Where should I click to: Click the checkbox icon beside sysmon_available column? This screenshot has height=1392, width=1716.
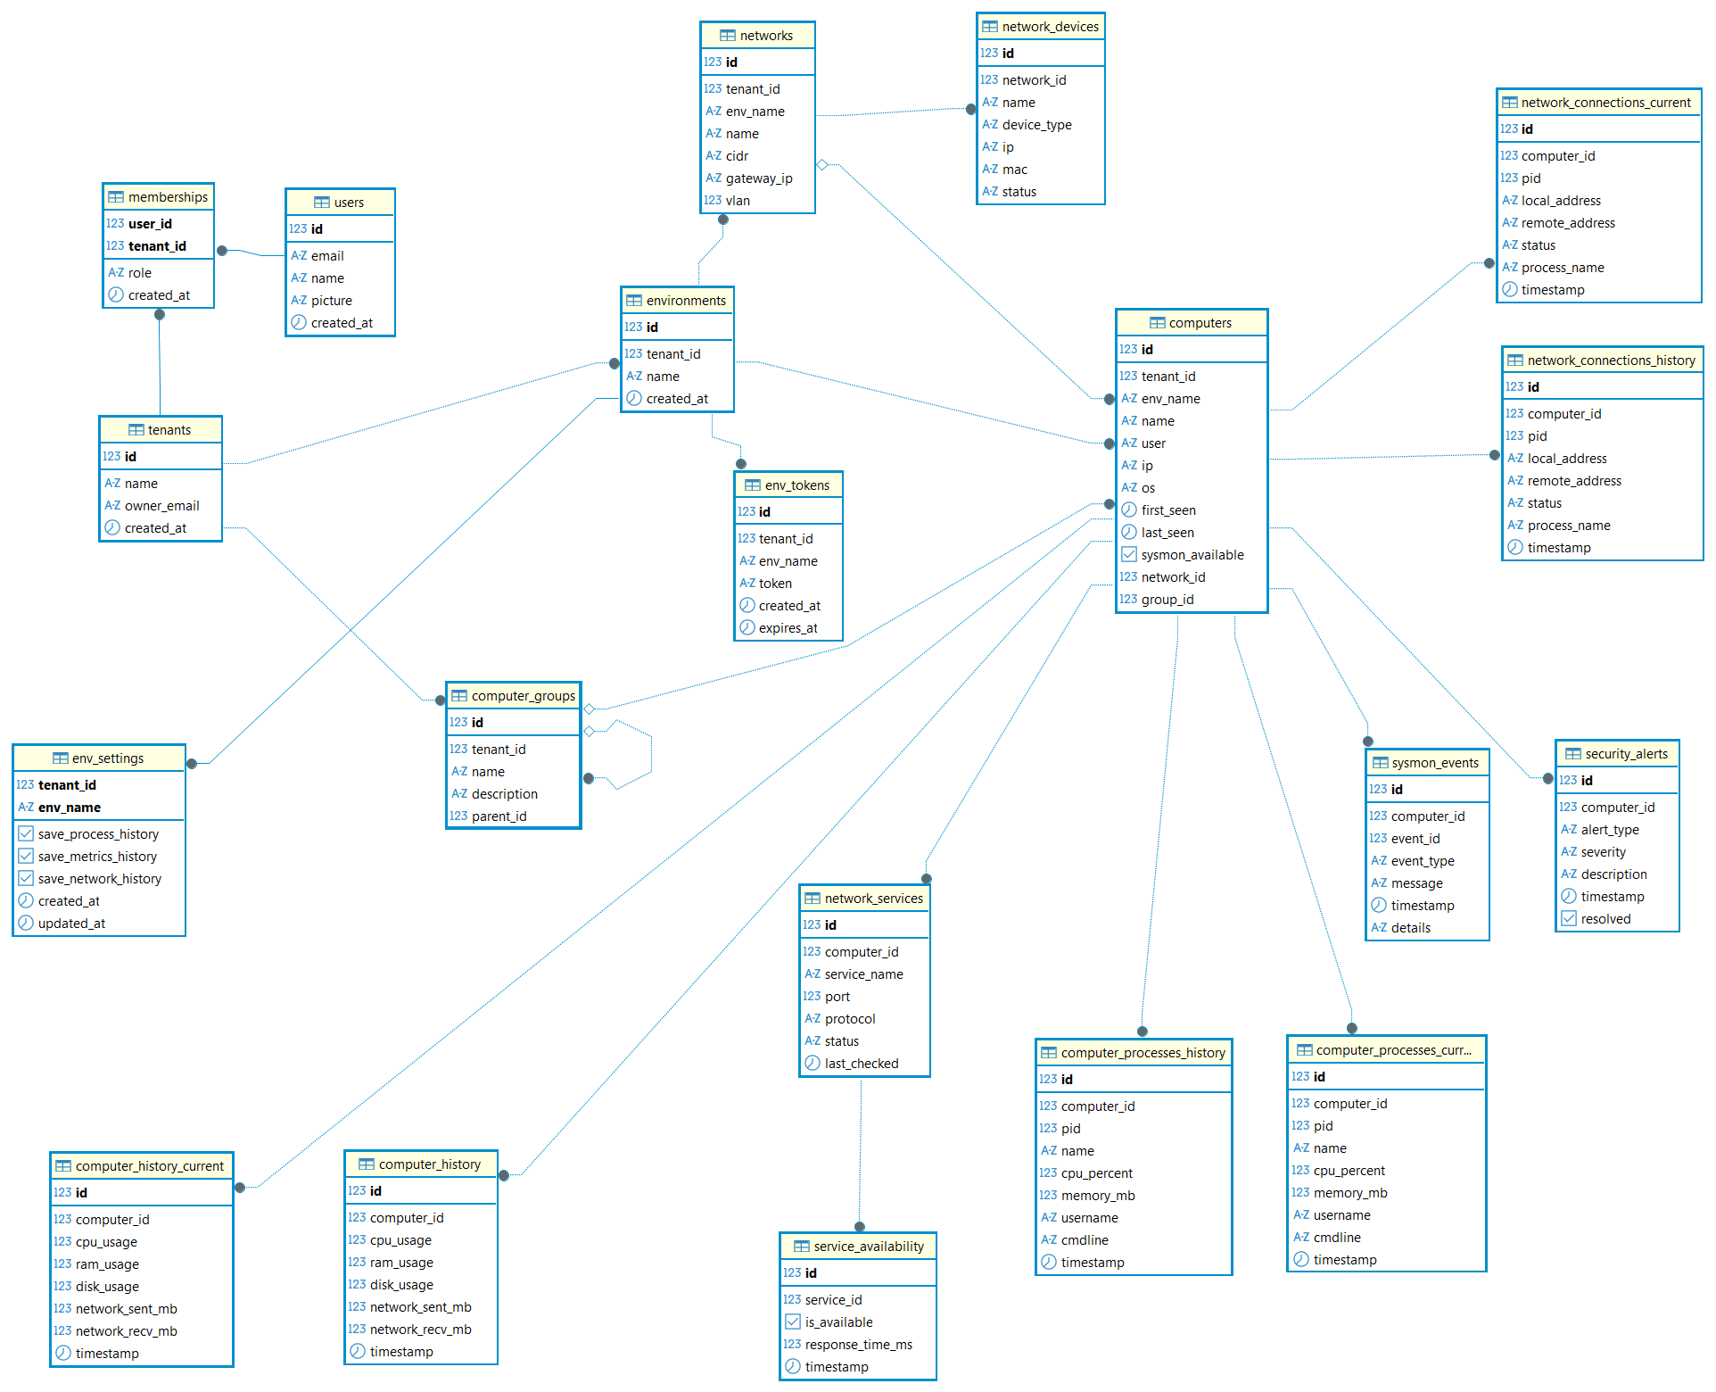click(1129, 555)
